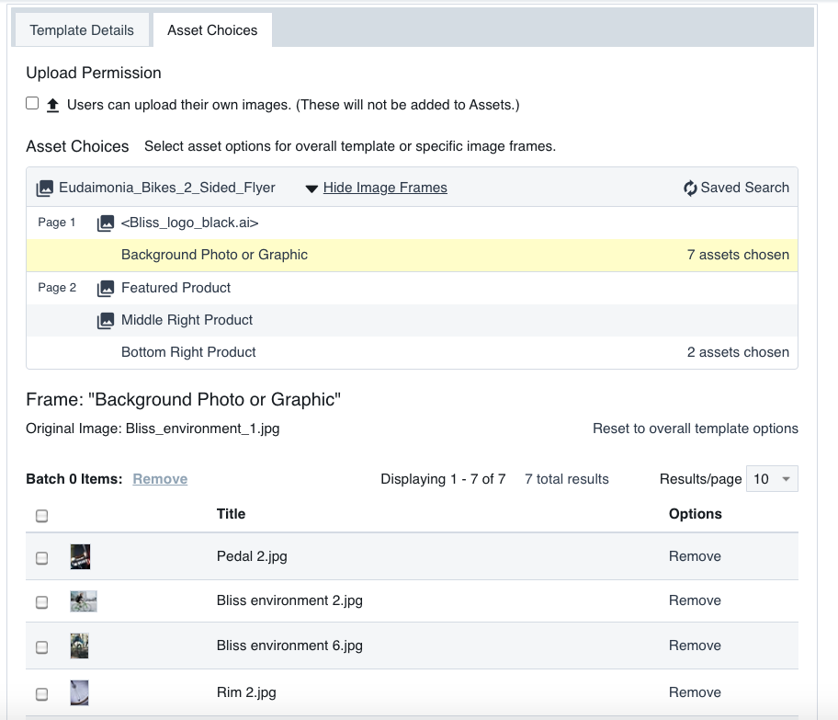Click the Rim 2.jpg title
The image size is (838, 720).
[x=246, y=692]
